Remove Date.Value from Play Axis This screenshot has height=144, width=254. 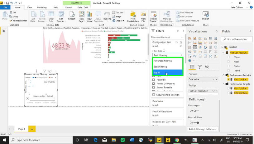(x=216, y=79)
